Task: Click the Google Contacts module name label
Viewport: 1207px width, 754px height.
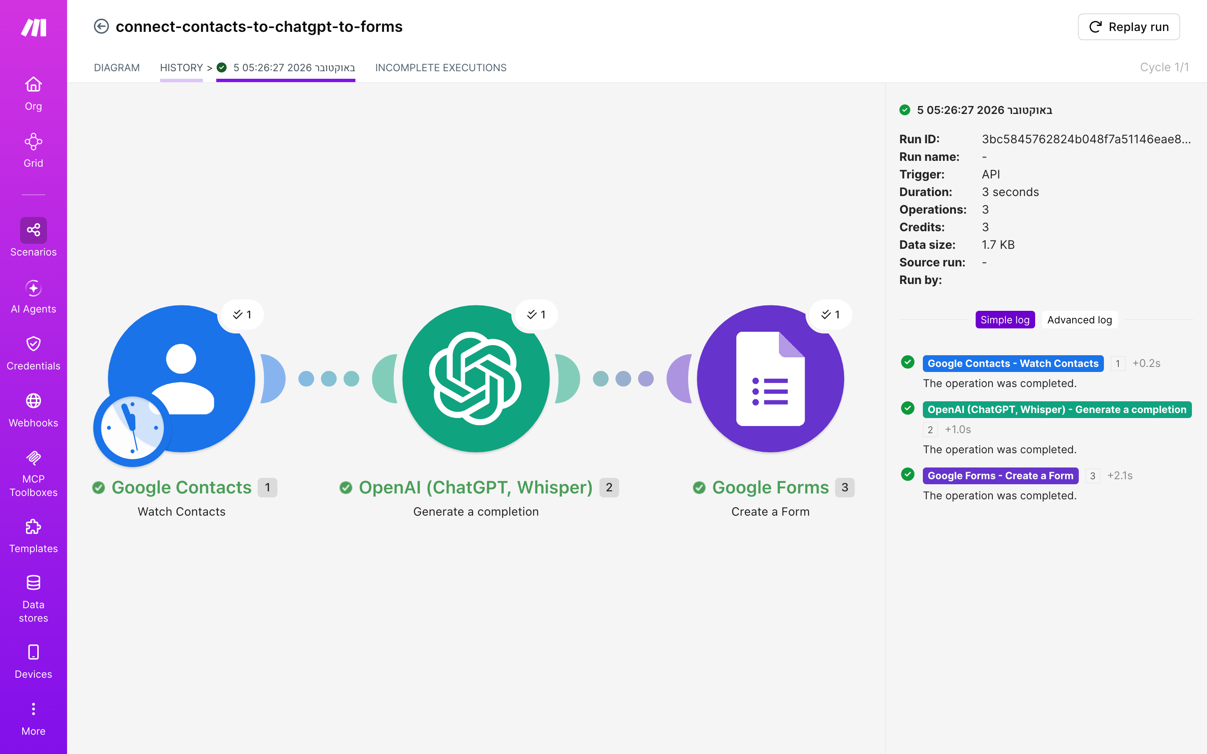Action: [x=181, y=487]
